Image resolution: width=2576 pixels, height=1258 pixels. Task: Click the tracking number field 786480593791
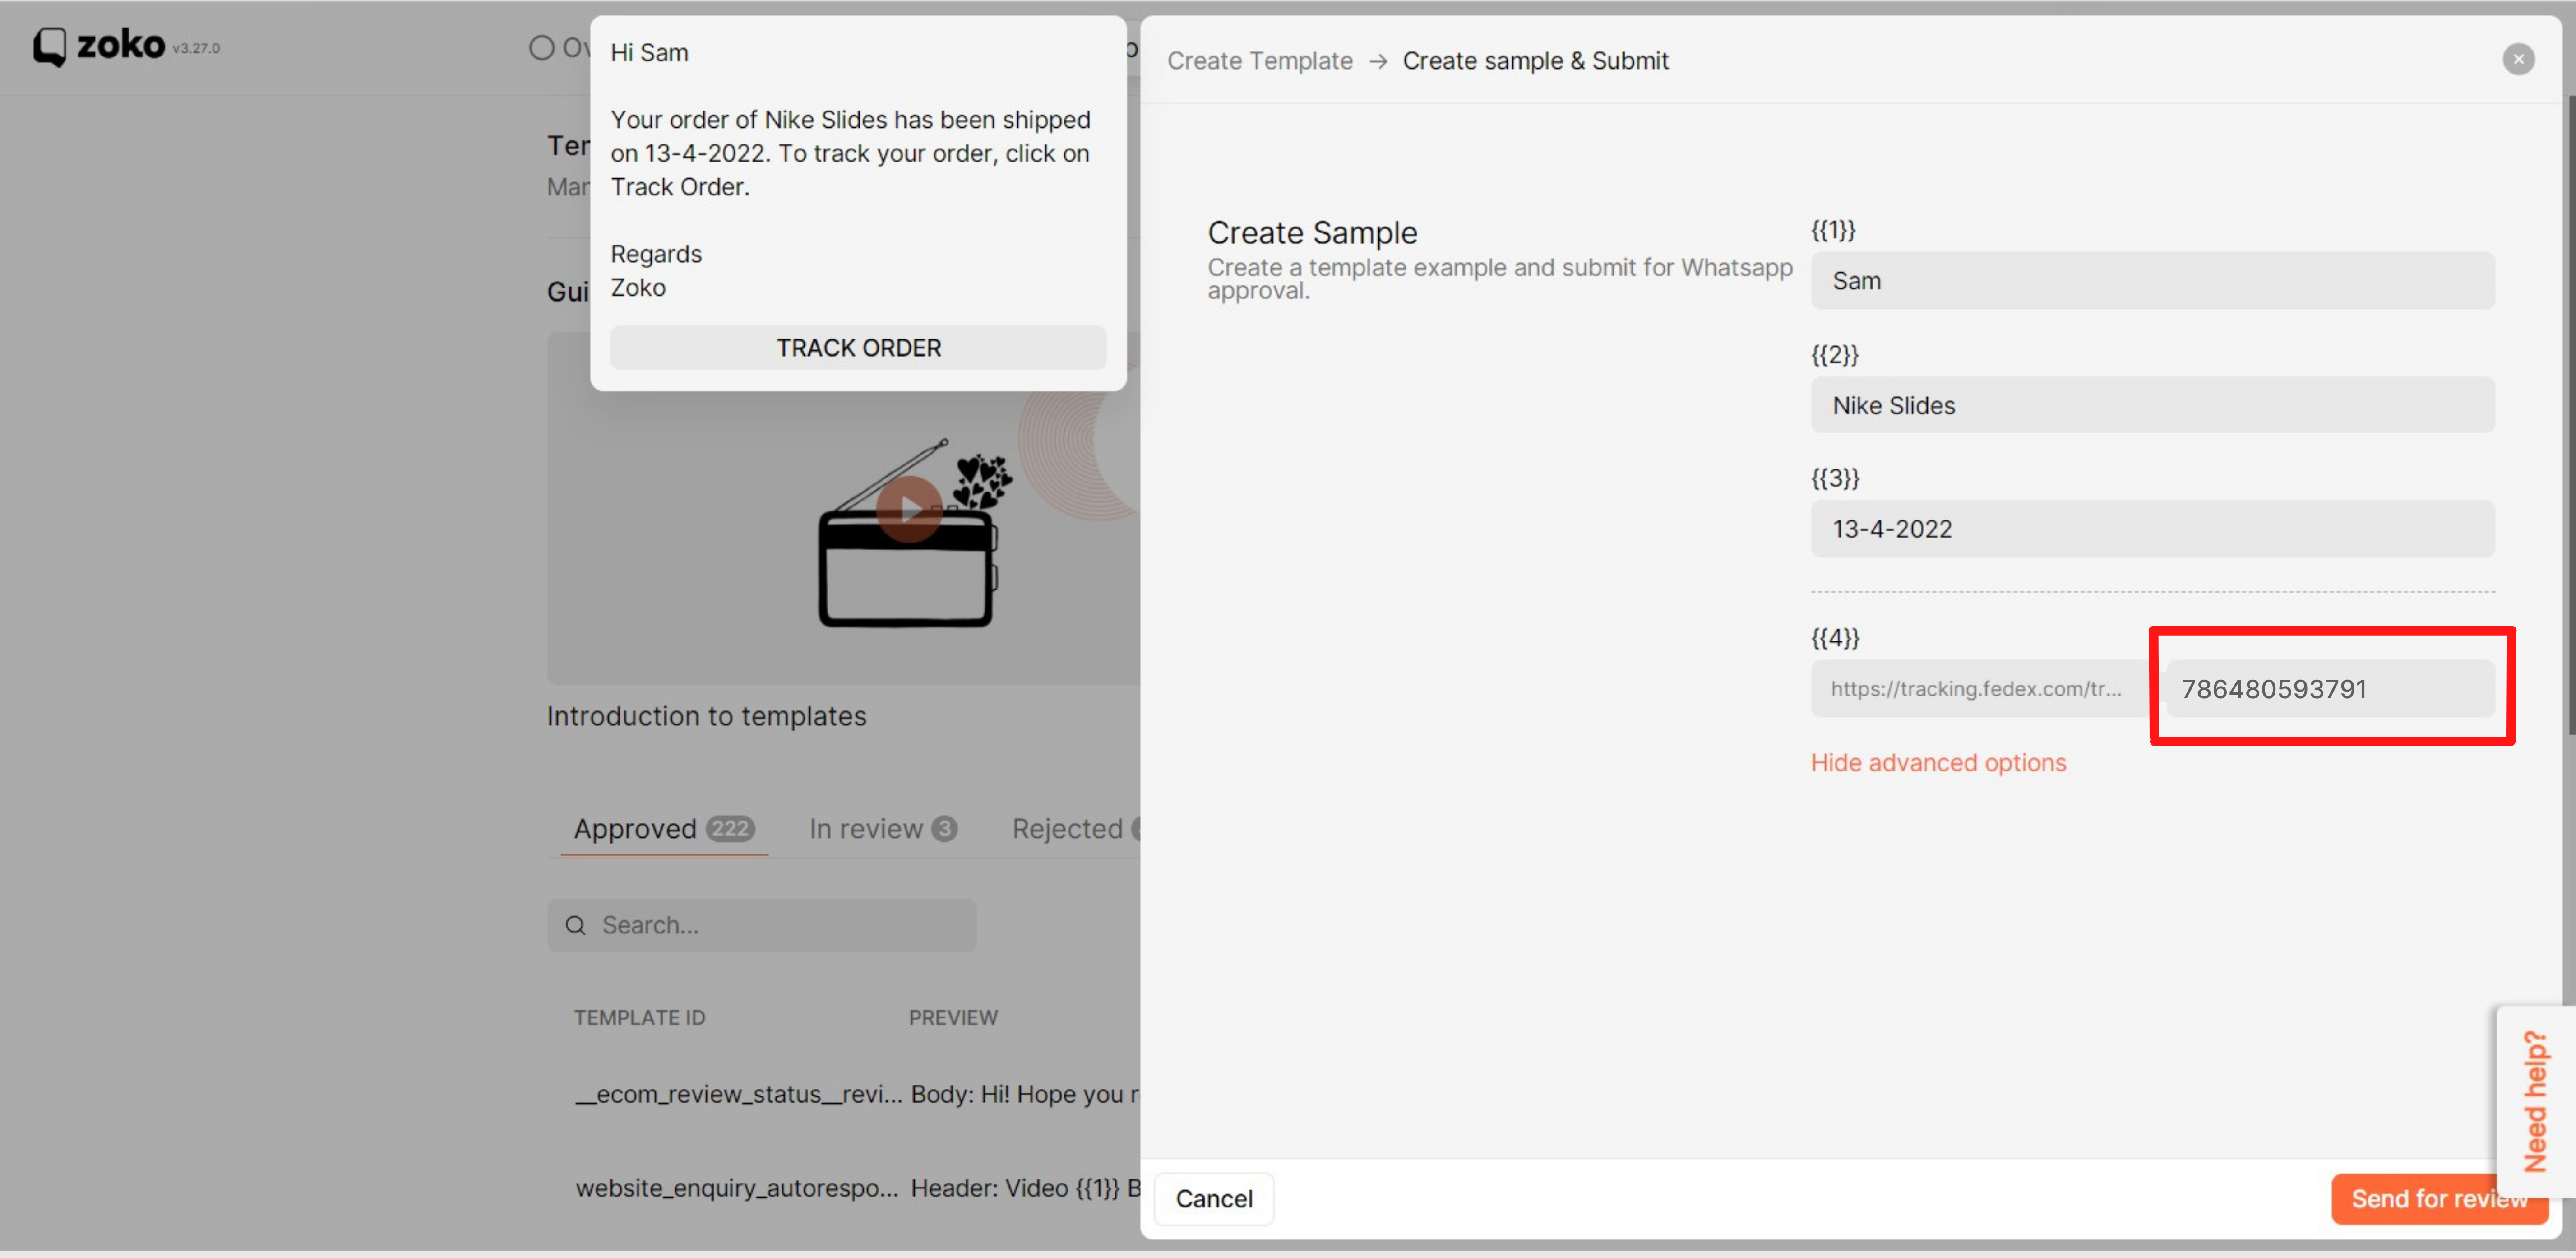pyautogui.click(x=2330, y=689)
